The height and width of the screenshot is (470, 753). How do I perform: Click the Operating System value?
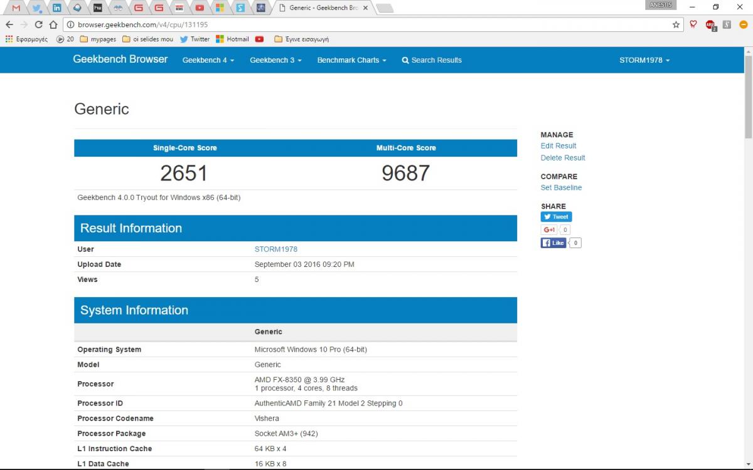[311, 350]
